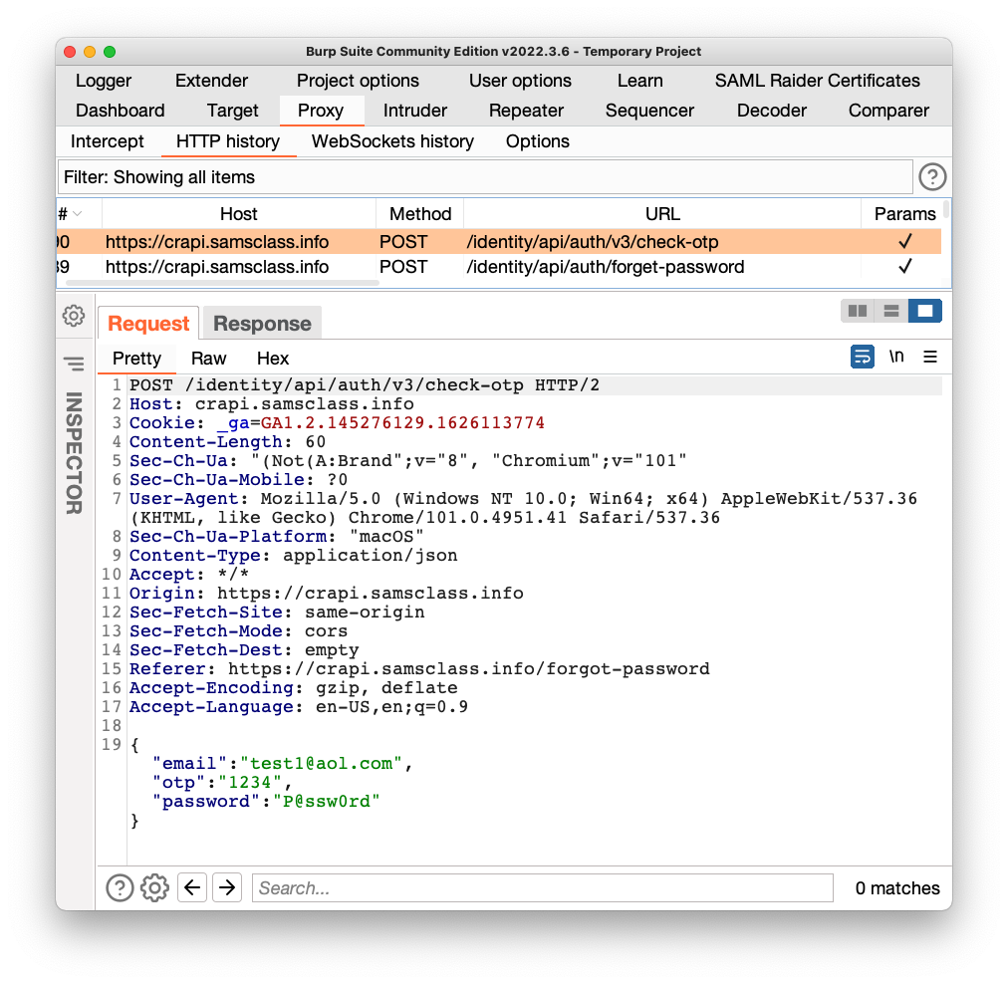Open the Logger tab
This screenshot has width=1008, height=984.
(104, 81)
